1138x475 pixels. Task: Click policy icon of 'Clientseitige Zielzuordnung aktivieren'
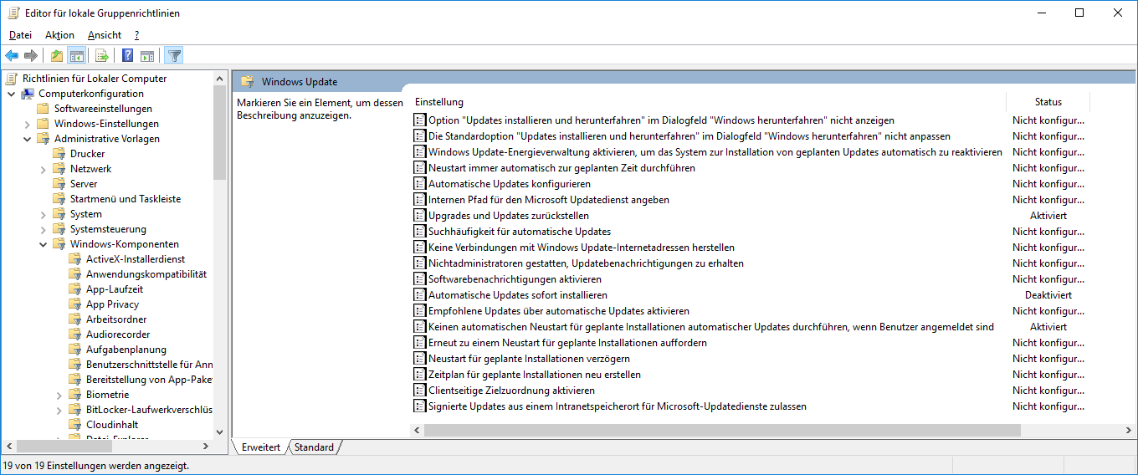pyautogui.click(x=420, y=391)
